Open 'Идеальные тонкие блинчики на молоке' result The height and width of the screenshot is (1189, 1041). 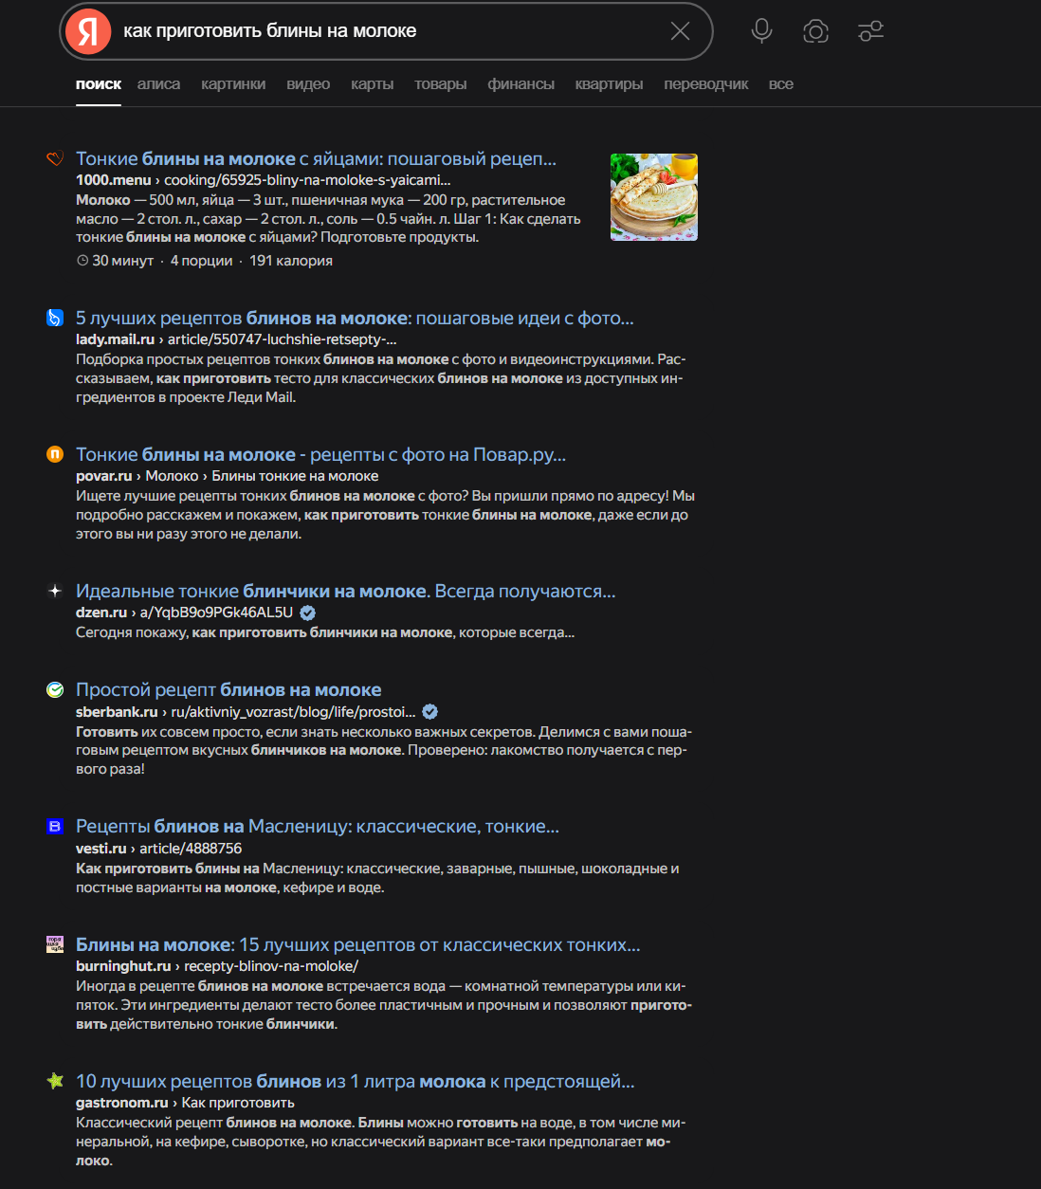point(346,591)
